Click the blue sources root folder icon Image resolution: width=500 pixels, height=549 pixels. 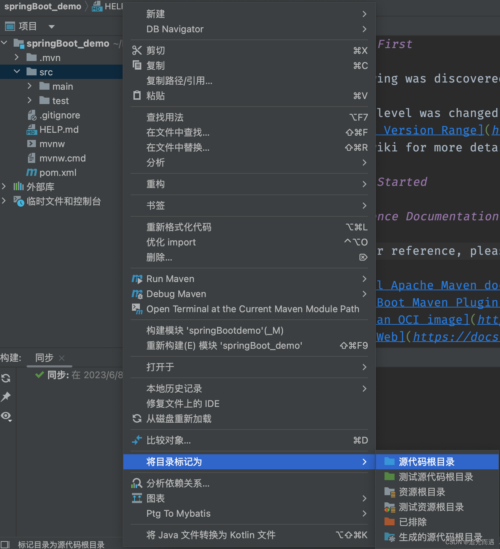(390, 461)
